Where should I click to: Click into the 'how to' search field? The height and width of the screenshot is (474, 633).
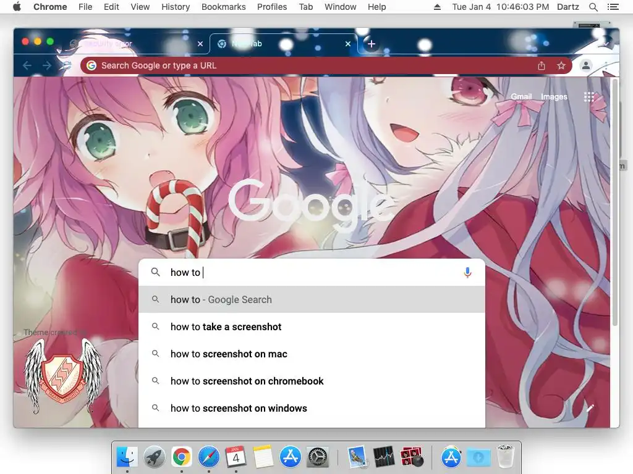click(x=312, y=272)
